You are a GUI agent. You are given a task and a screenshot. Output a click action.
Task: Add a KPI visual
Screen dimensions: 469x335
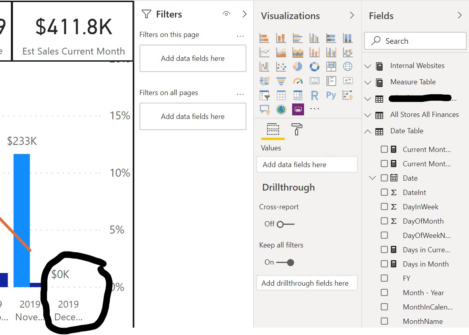point(347,80)
